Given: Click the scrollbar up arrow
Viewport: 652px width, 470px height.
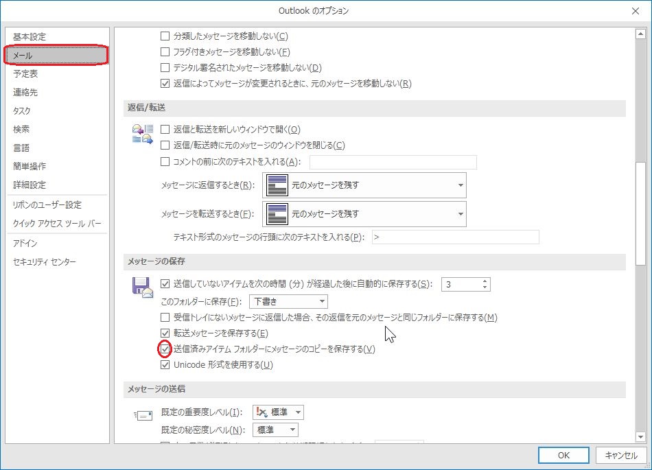Looking at the screenshot, I should (x=640, y=34).
